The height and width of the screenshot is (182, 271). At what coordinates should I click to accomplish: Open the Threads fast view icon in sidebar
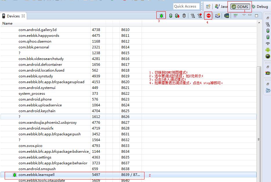pos(268,25)
